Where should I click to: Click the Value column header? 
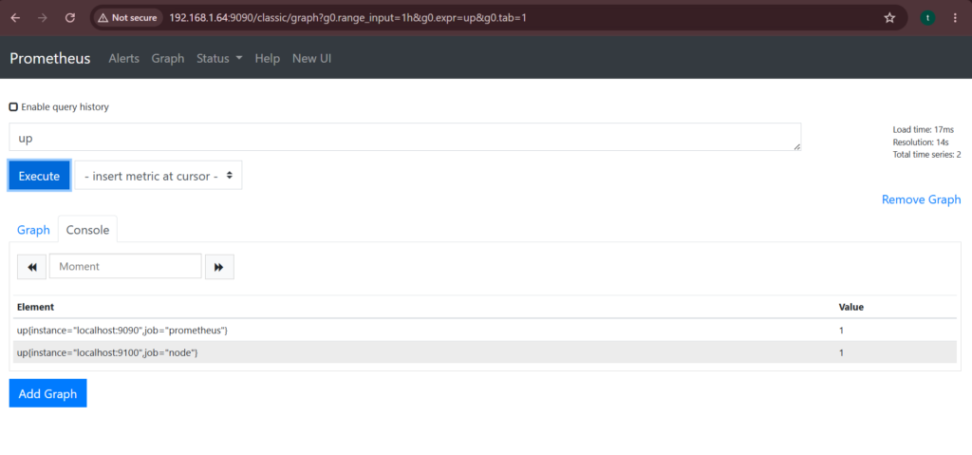point(851,307)
